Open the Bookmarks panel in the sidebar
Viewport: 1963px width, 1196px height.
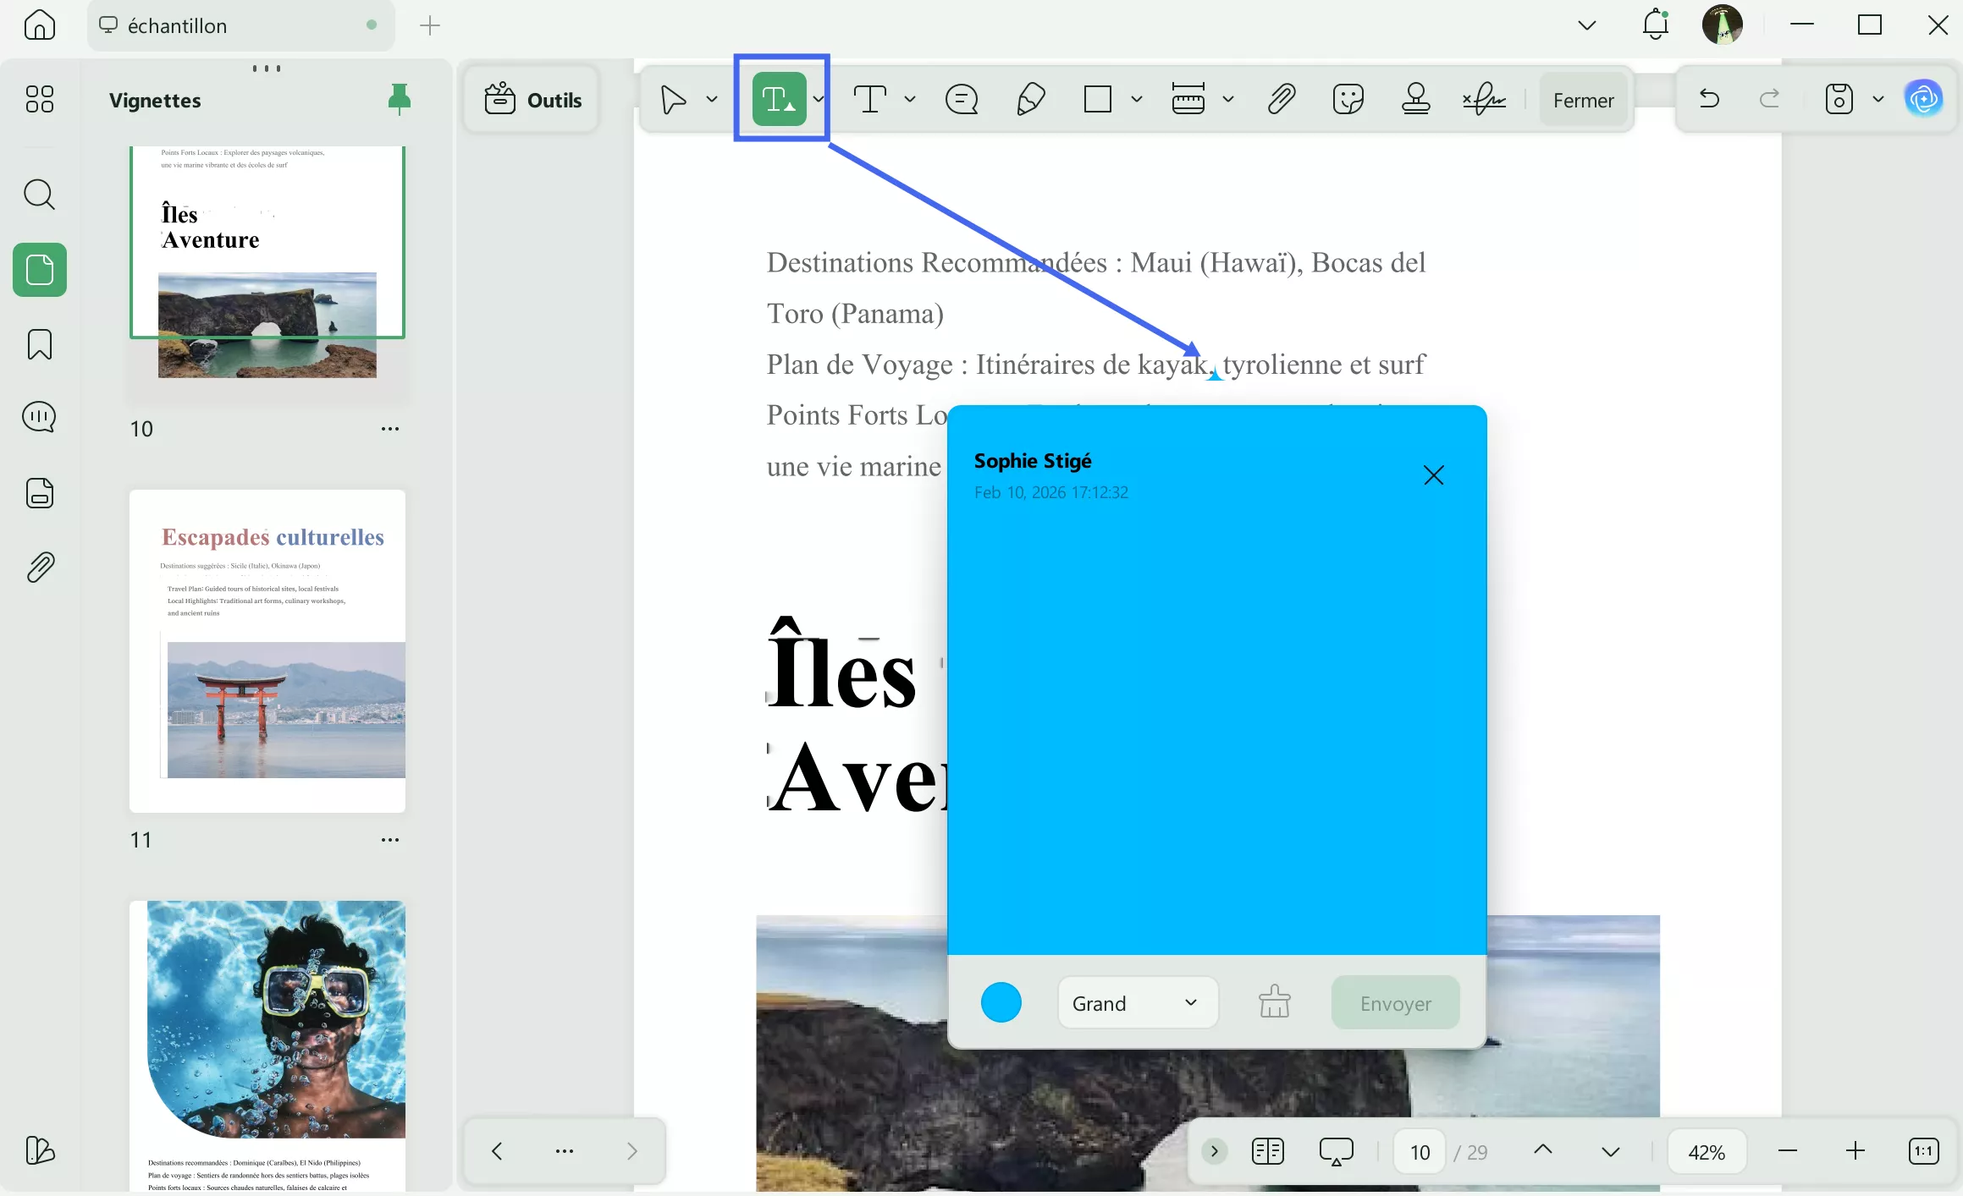[39, 344]
